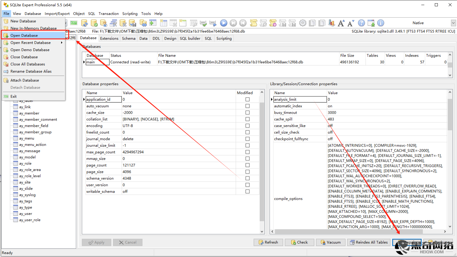Click the green Exit toolbar icon
457x257 pixels.
(x=74, y=23)
